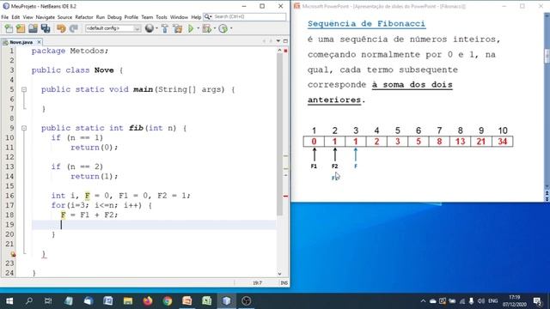Launch Google Chrome from the taskbar
Image resolution: width=550 pixels, height=309 pixels.
click(x=168, y=301)
